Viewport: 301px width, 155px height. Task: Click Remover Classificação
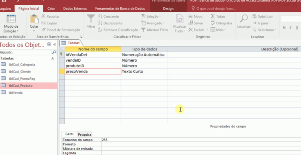click(118, 30)
